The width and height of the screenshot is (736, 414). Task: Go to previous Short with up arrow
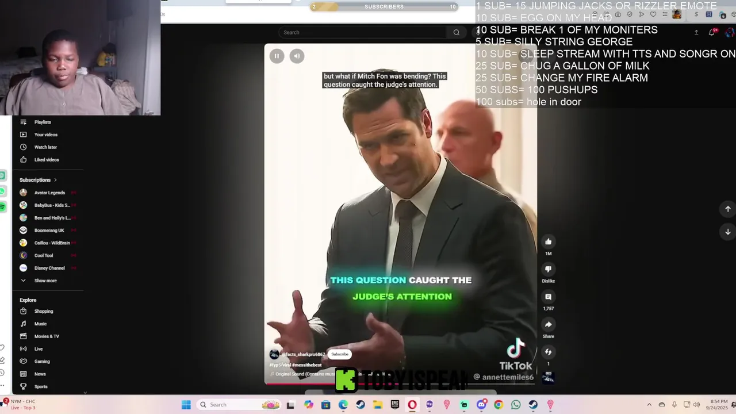pos(727,209)
